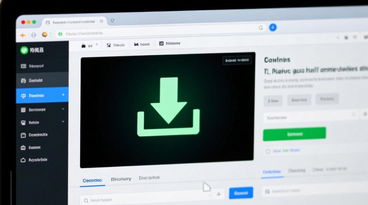368x205 pixels.
Task: Click the orange back arrow in browser toolbar
Action: (23, 35)
